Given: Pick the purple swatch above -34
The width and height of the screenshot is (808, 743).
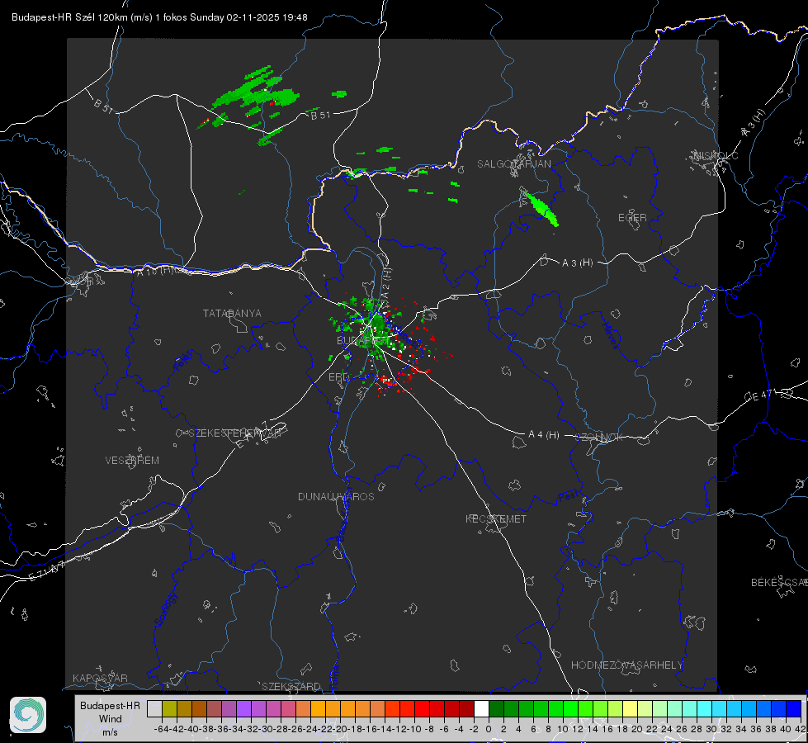Looking at the screenshot, I should point(243,708).
